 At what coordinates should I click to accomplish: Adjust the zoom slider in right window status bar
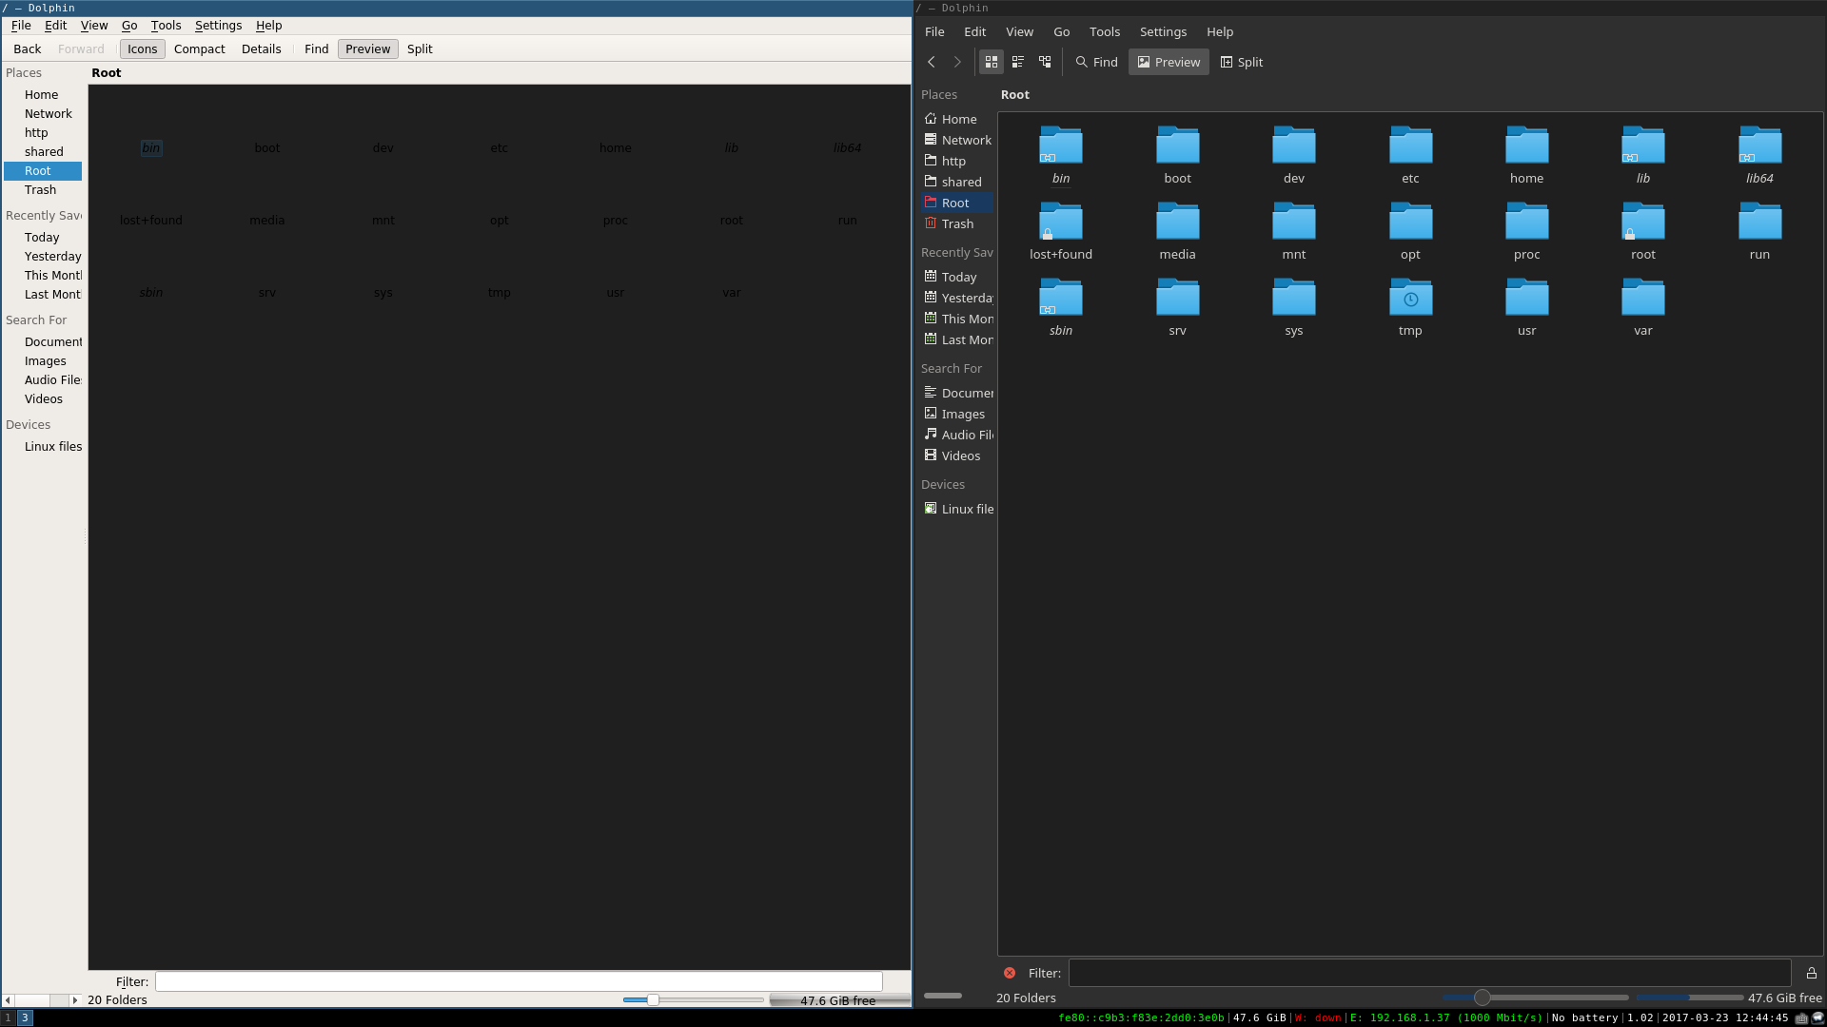point(1535,998)
